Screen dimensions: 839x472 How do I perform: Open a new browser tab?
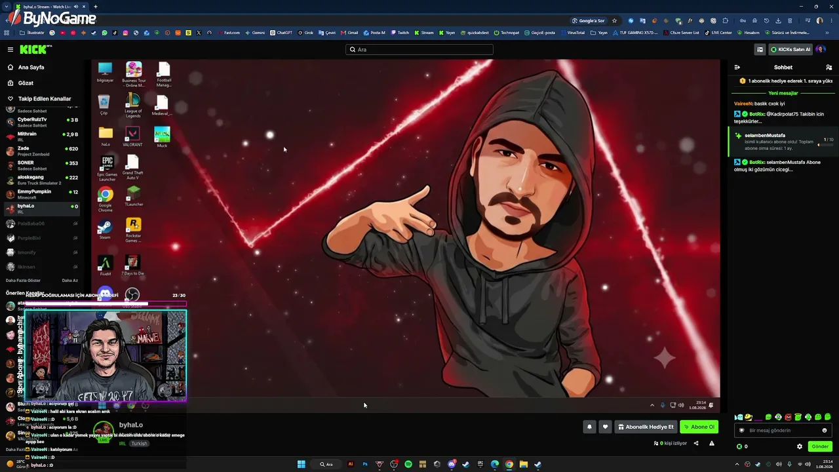[x=96, y=7]
